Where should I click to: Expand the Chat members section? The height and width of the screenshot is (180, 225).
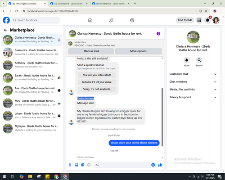193,82
